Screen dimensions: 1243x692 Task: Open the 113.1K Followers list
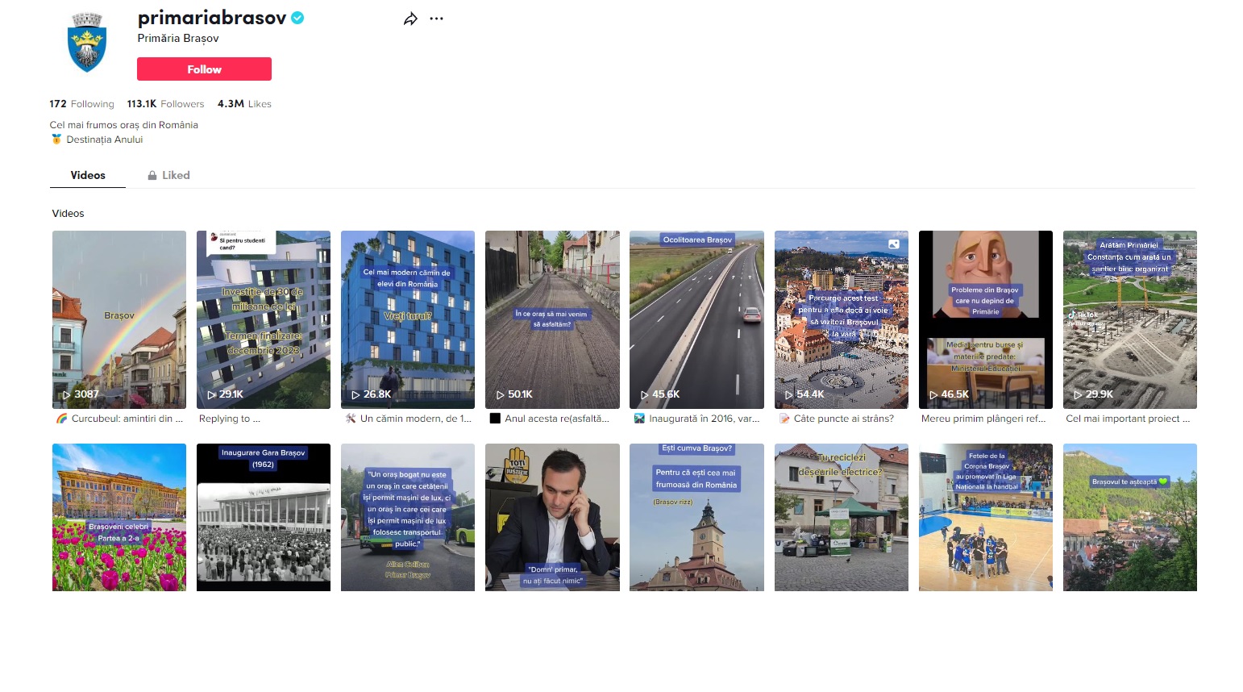pos(165,104)
